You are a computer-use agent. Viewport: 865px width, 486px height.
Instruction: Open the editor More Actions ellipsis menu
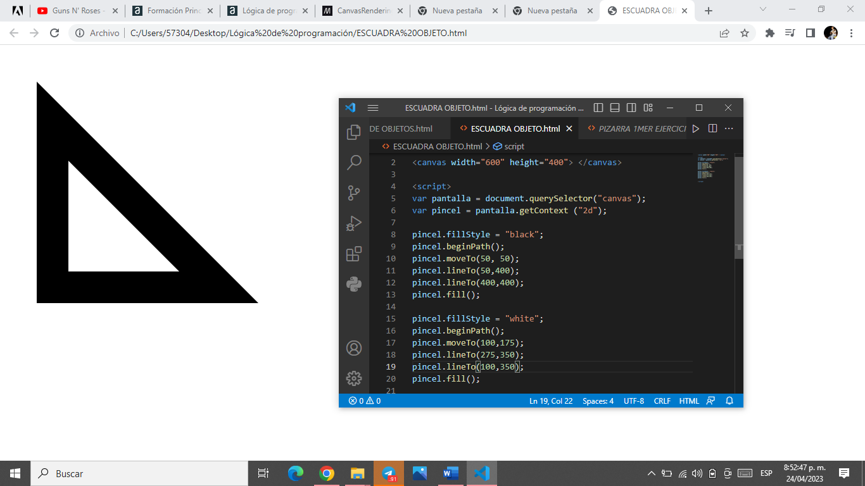click(x=729, y=128)
